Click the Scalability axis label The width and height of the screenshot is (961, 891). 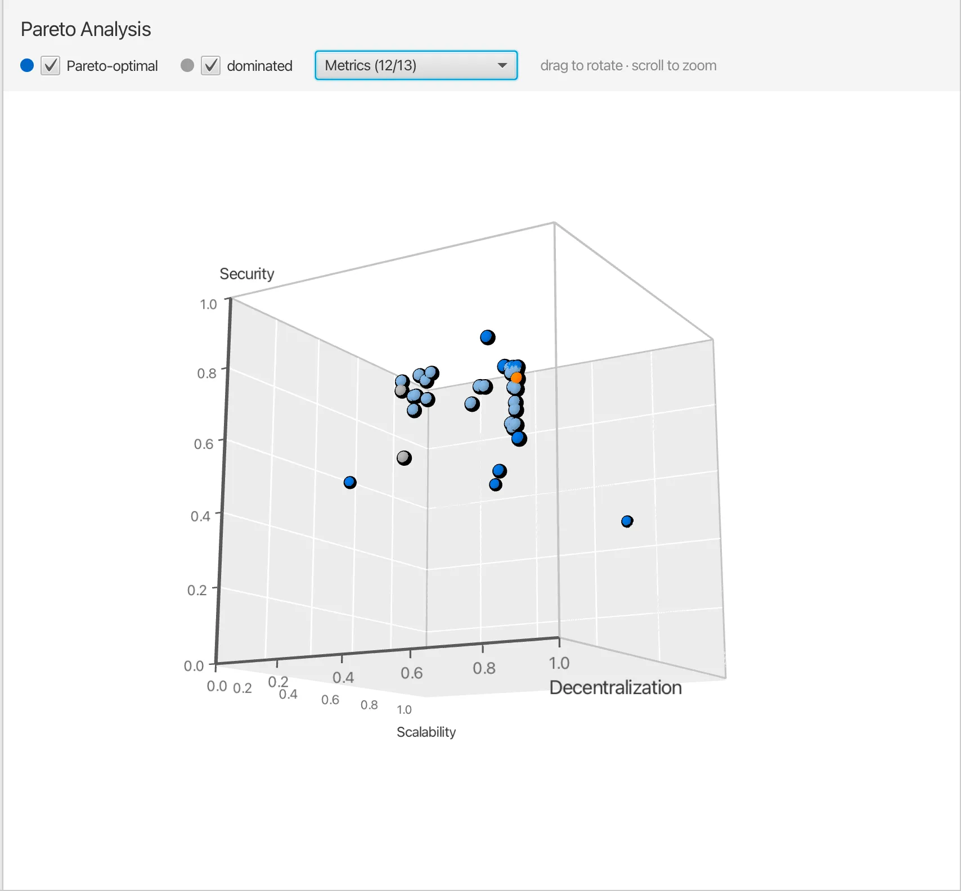(426, 732)
